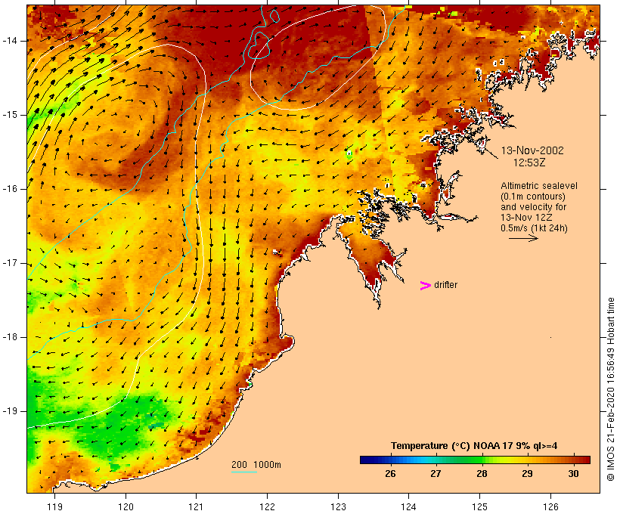
Task: Click the small closed cyan contour loop at top
Action: click(x=274, y=16)
